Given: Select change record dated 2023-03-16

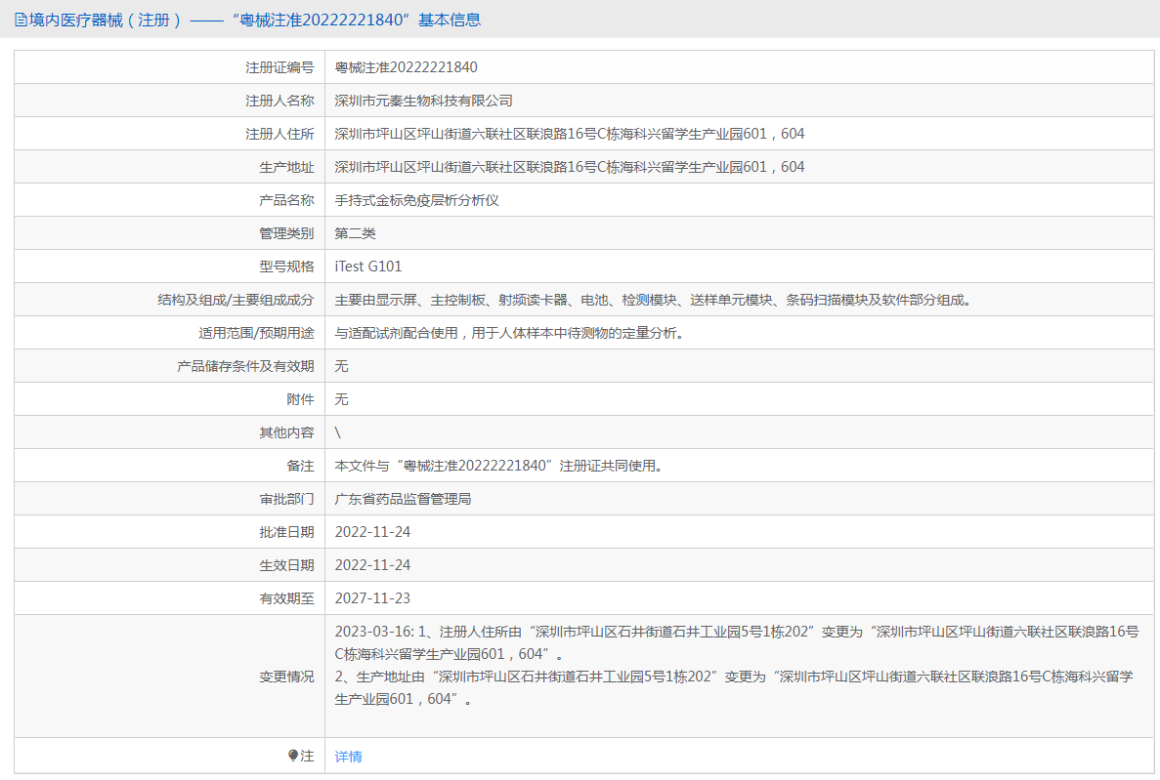Looking at the screenshot, I should point(737,643).
